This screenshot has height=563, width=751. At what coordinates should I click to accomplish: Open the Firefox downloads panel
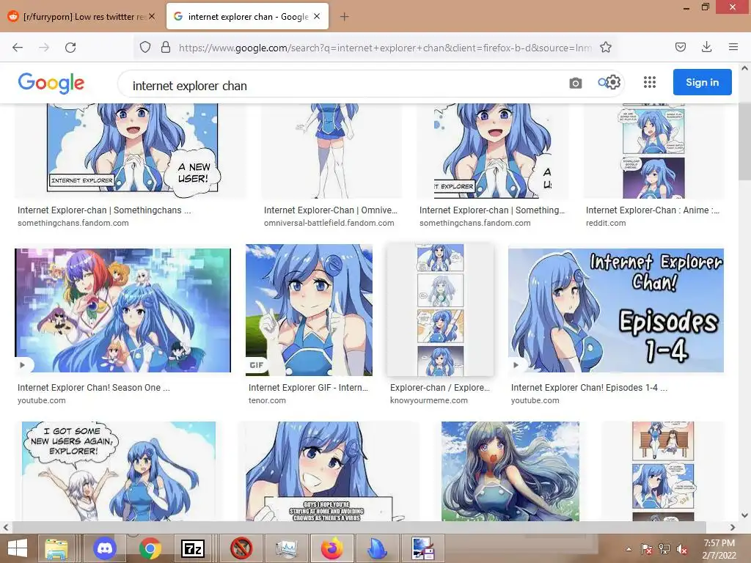click(x=706, y=47)
